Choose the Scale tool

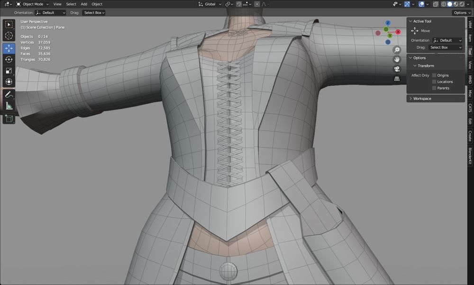[9, 71]
